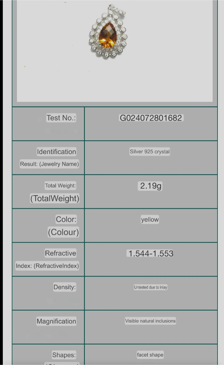Viewport: 224px width, 365px height.
Task: Click the facet shape value
Action: coord(150,355)
